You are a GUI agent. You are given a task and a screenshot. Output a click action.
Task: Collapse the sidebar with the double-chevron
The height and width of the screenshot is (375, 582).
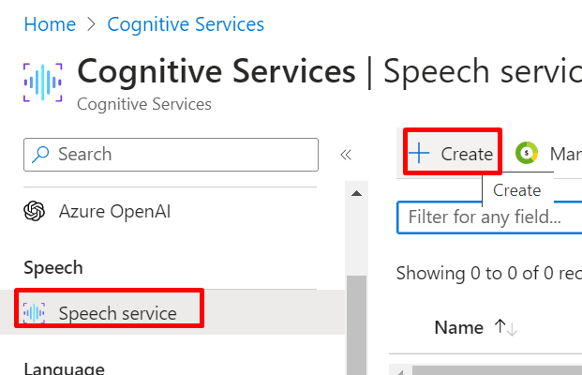(346, 155)
